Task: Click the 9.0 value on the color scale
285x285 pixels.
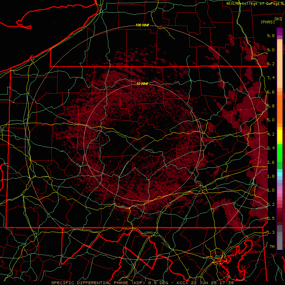Action: (x=271, y=50)
